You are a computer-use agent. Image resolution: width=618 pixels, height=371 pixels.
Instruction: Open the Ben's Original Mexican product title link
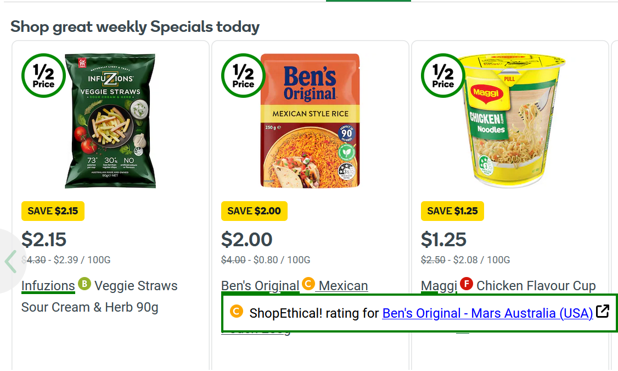click(343, 286)
